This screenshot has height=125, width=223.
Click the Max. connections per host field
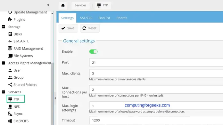tap(156, 90)
